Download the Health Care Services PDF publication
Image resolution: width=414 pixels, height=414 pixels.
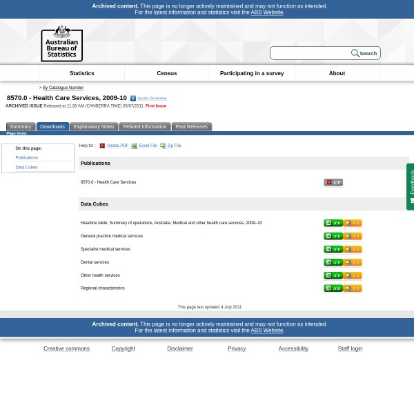coord(333,182)
